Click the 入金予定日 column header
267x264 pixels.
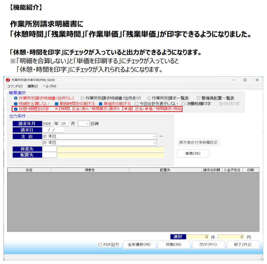coord(232,170)
